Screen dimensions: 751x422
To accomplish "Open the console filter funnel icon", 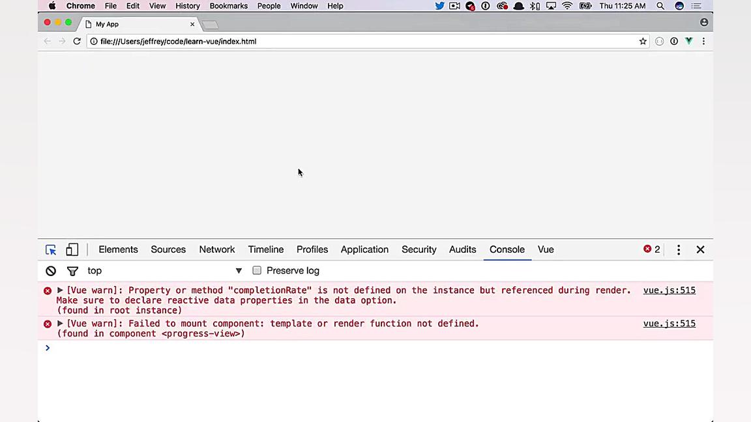I will click(x=72, y=272).
